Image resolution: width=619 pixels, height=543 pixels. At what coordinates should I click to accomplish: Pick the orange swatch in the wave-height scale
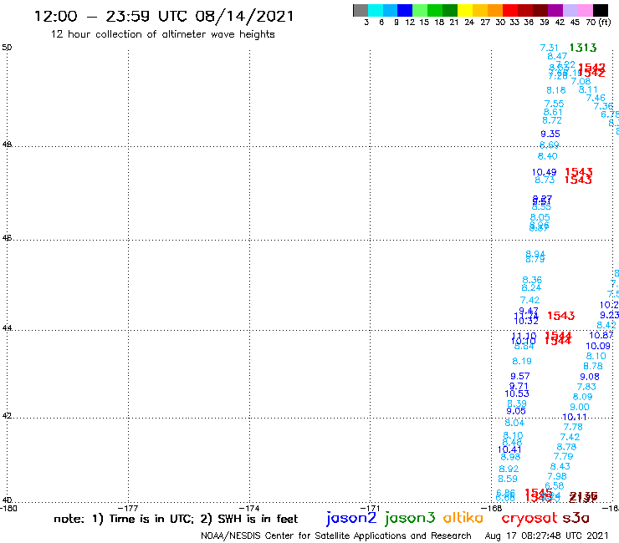point(494,10)
